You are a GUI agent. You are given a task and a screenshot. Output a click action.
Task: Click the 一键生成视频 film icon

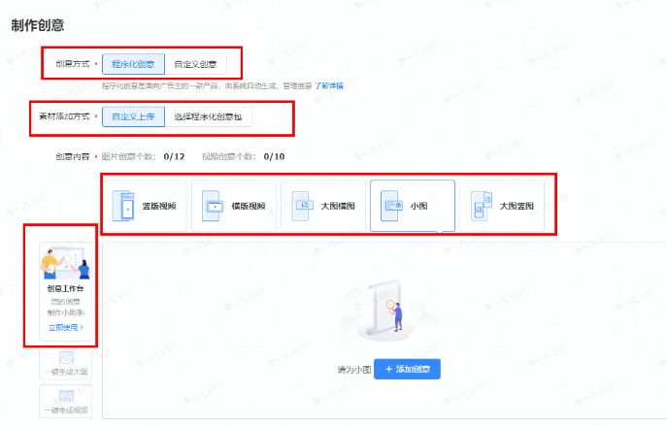click(x=66, y=396)
